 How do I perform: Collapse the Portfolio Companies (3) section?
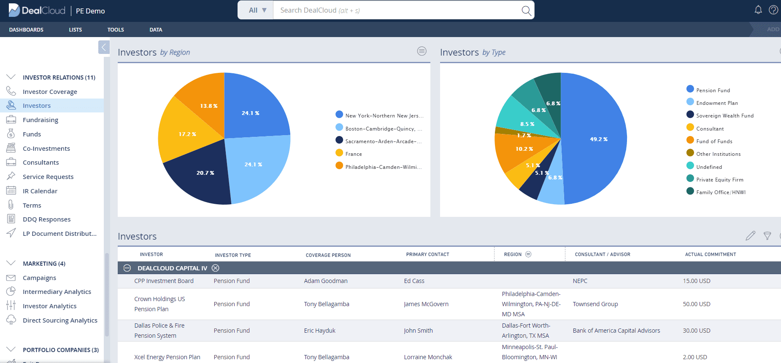tap(11, 349)
